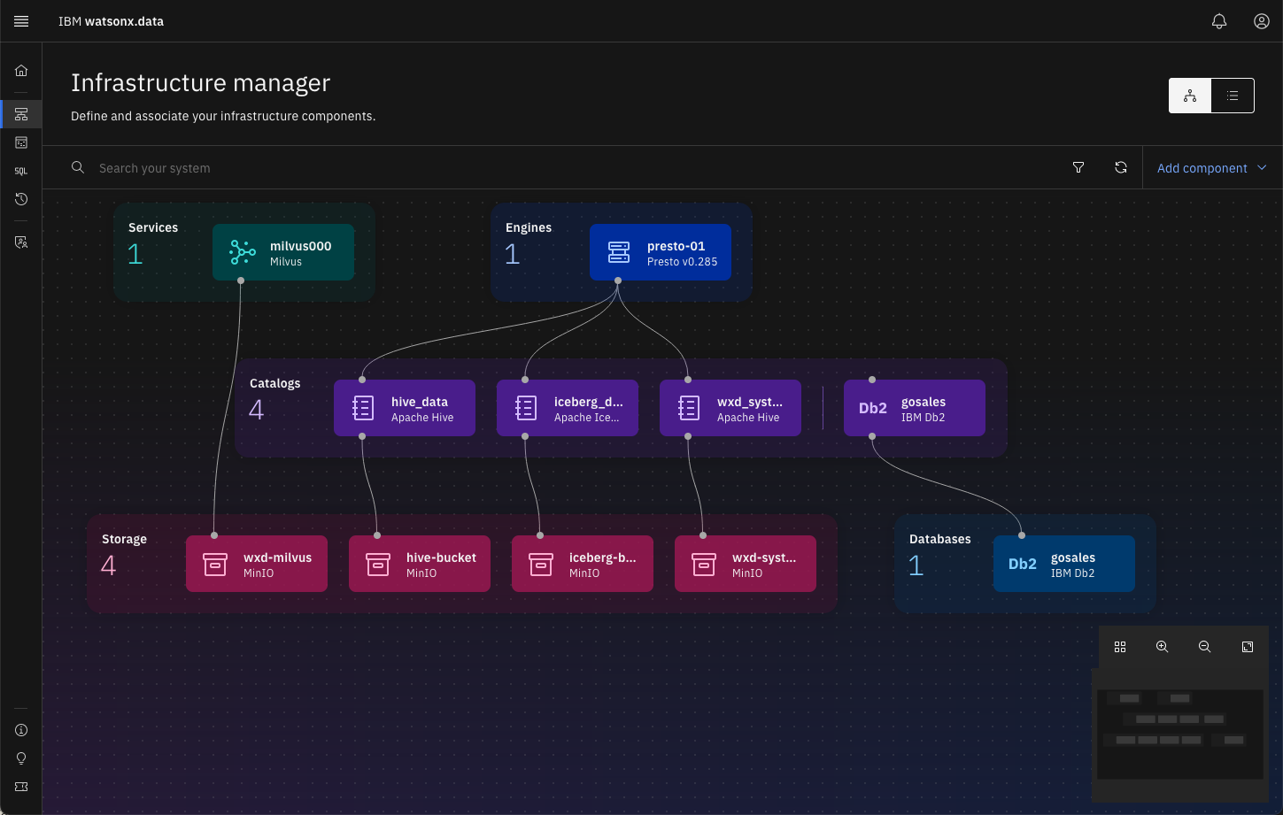This screenshot has height=815, width=1283.
Task: Go to Home in the sidebar
Action: pyautogui.click(x=21, y=71)
